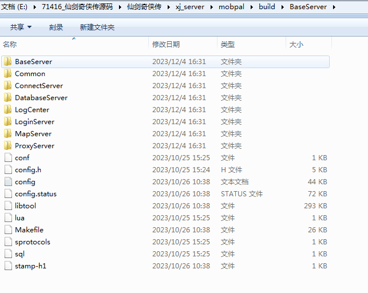This screenshot has width=368, height=293.
Task: Sort files by 名称 column header
Action: [10, 45]
